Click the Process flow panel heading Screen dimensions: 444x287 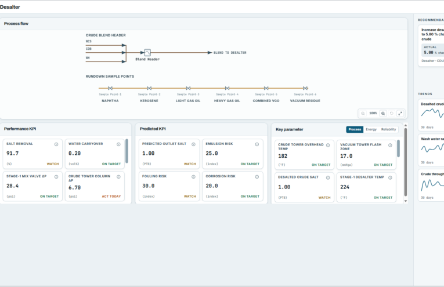16,24
